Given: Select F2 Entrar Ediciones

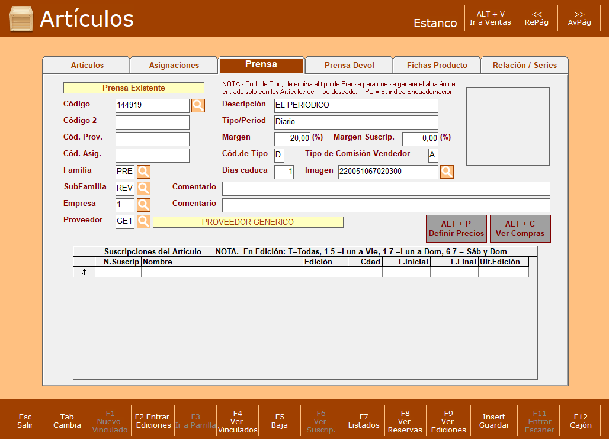Looking at the screenshot, I should pyautogui.click(x=153, y=421).
